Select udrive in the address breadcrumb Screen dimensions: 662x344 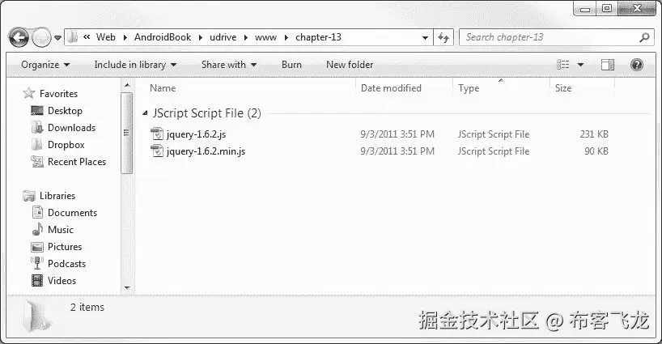pyautogui.click(x=223, y=37)
